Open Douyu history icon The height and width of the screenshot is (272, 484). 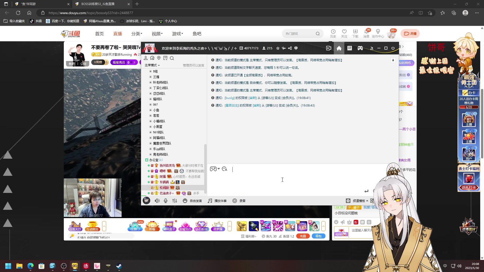tap(333, 33)
